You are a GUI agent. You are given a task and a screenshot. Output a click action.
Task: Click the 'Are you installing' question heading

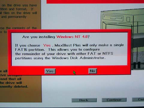pyautogui.click(x=39, y=37)
